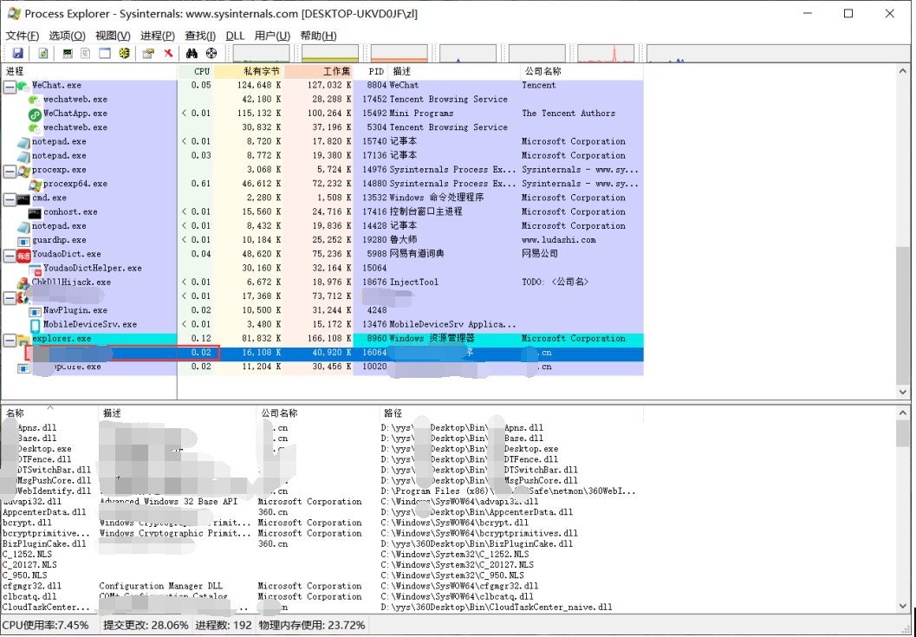The height and width of the screenshot is (637, 916).
Task: Click the red YoudaoDict.exe icon
Action: pyautogui.click(x=23, y=255)
